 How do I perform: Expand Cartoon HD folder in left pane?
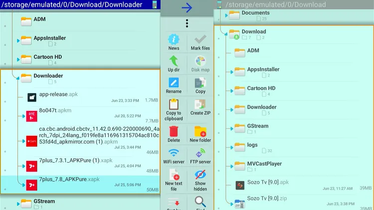tap(18, 60)
